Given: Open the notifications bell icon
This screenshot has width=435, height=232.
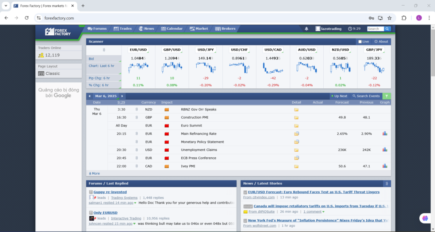Looking at the screenshot, I should 307,28.
